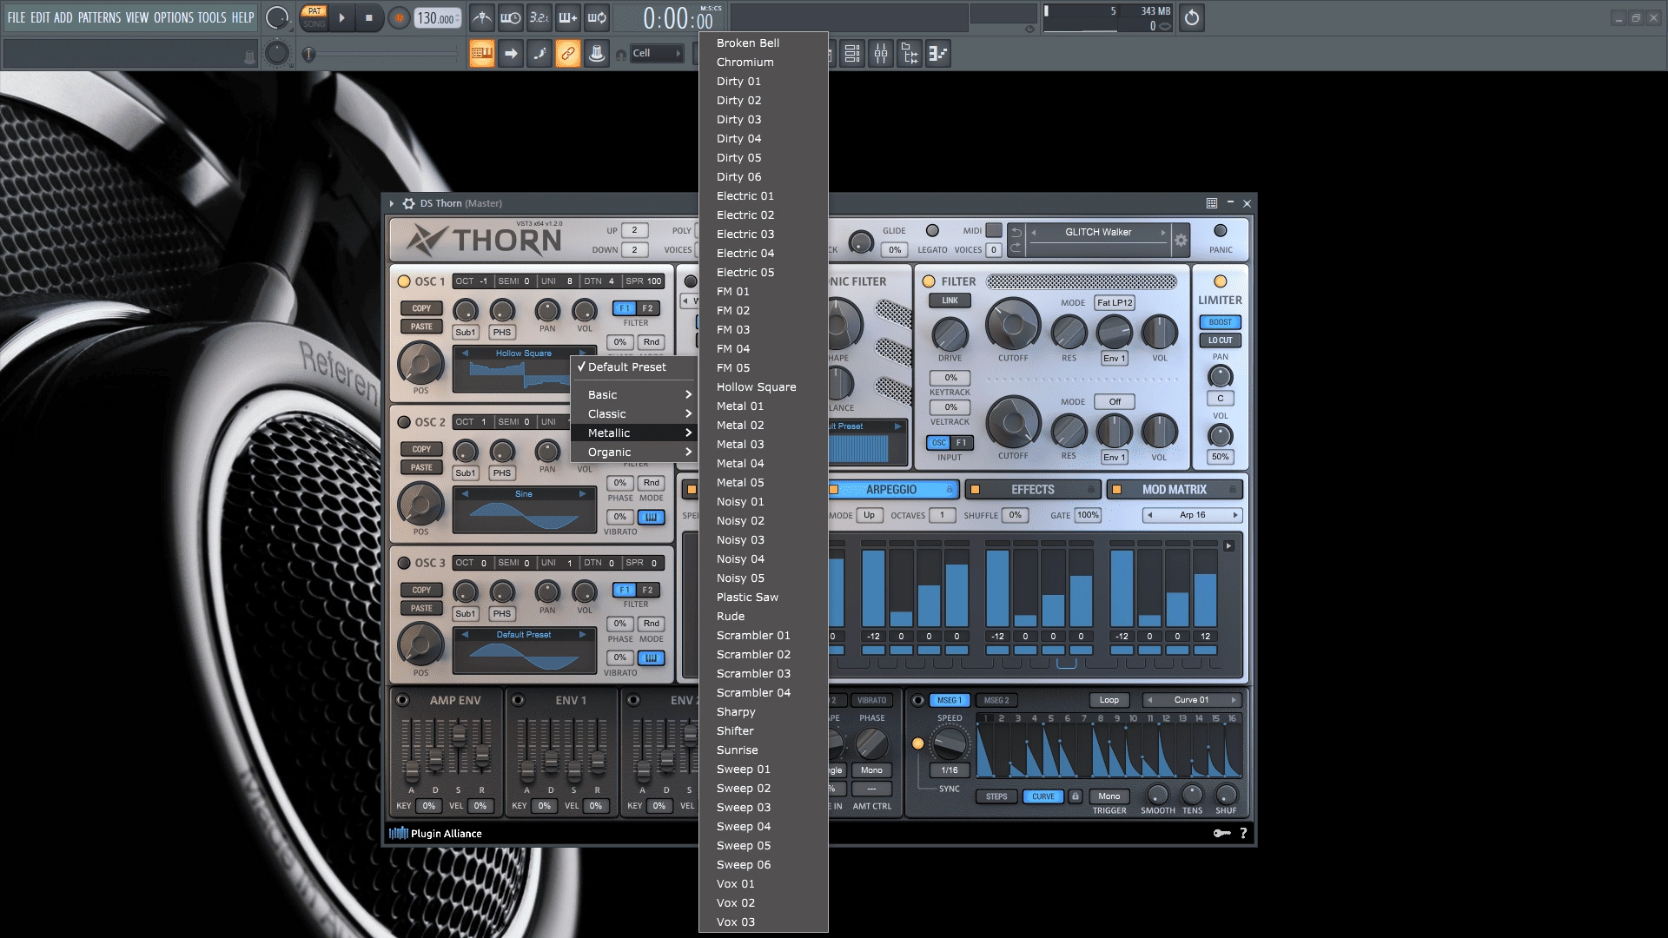Image resolution: width=1668 pixels, height=938 pixels.
Task: Open the second filter mode dropdown showing Off
Action: point(1115,401)
